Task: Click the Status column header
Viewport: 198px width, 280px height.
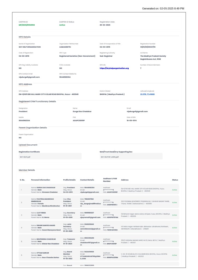Action: (175, 180)
